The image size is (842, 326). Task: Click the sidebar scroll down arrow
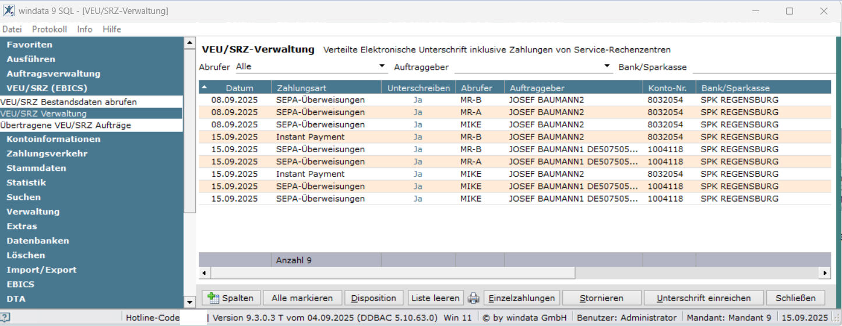189,302
